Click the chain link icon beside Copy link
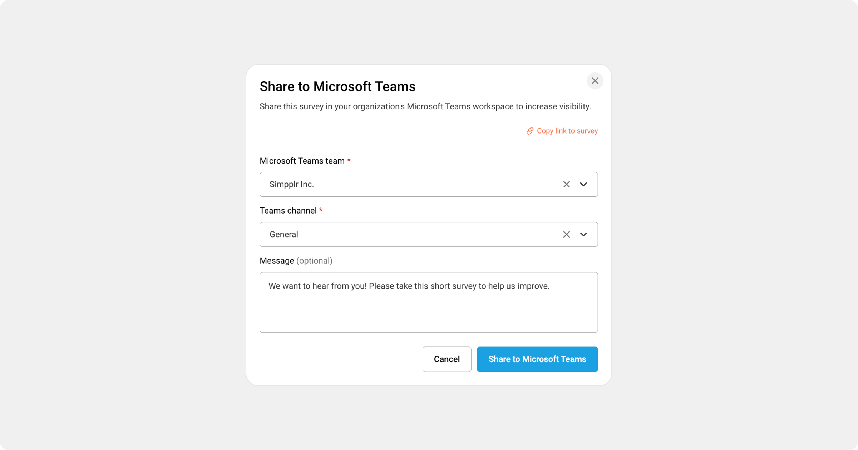This screenshot has width=858, height=450. 530,131
